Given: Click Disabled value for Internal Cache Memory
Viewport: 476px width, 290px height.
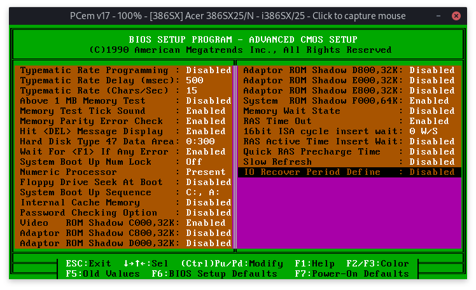Looking at the screenshot, I should [x=209, y=203].
